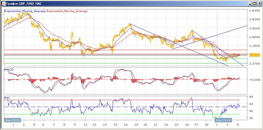Click the +0.000 MACD axis label
This screenshot has height=130, width=263.
pos(255,79)
